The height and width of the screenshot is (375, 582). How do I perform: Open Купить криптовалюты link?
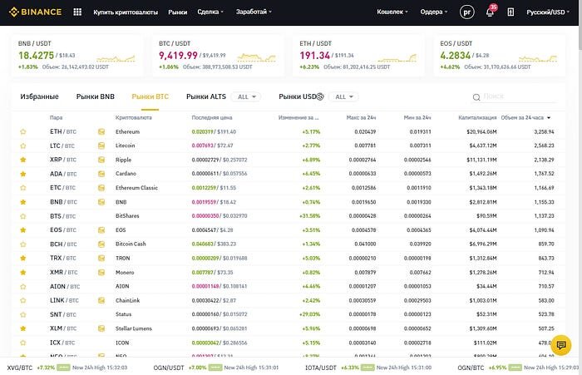[x=126, y=12]
